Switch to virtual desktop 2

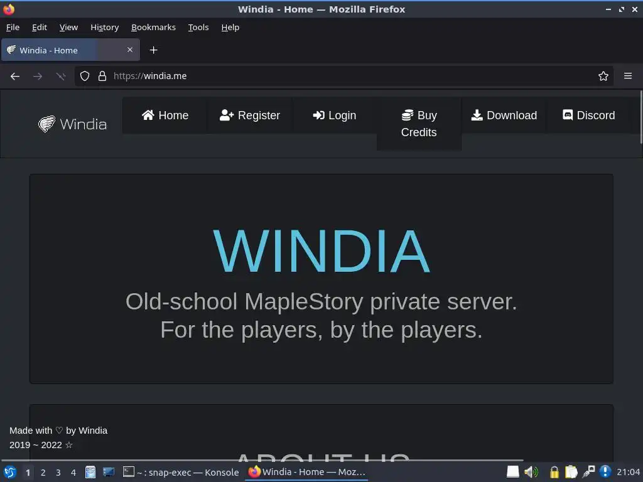(x=43, y=473)
